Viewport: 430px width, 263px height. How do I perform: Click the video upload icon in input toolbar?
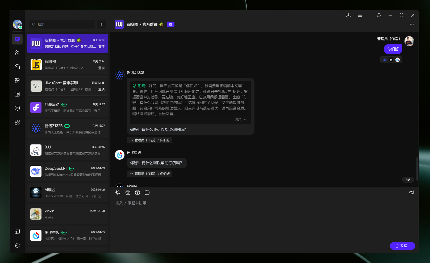point(137,192)
